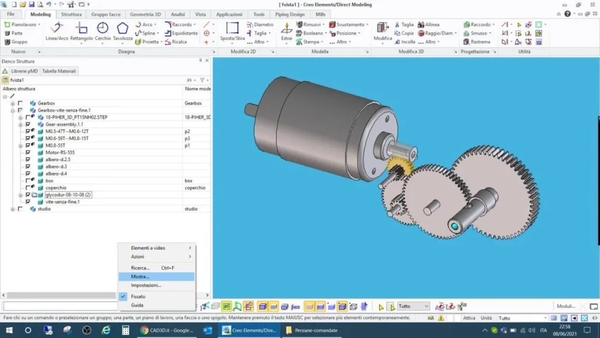
Task: Expand the studio tree node
Action: point(13,209)
